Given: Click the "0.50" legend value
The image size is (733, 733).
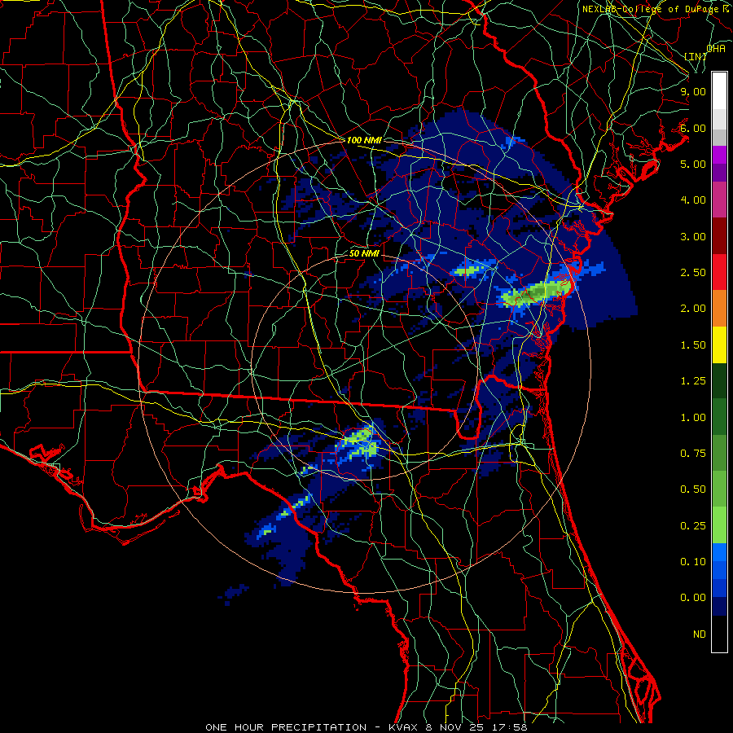Looking at the screenshot, I should click(693, 489).
